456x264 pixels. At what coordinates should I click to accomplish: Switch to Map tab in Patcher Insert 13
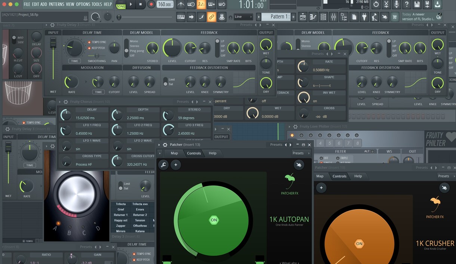click(174, 153)
